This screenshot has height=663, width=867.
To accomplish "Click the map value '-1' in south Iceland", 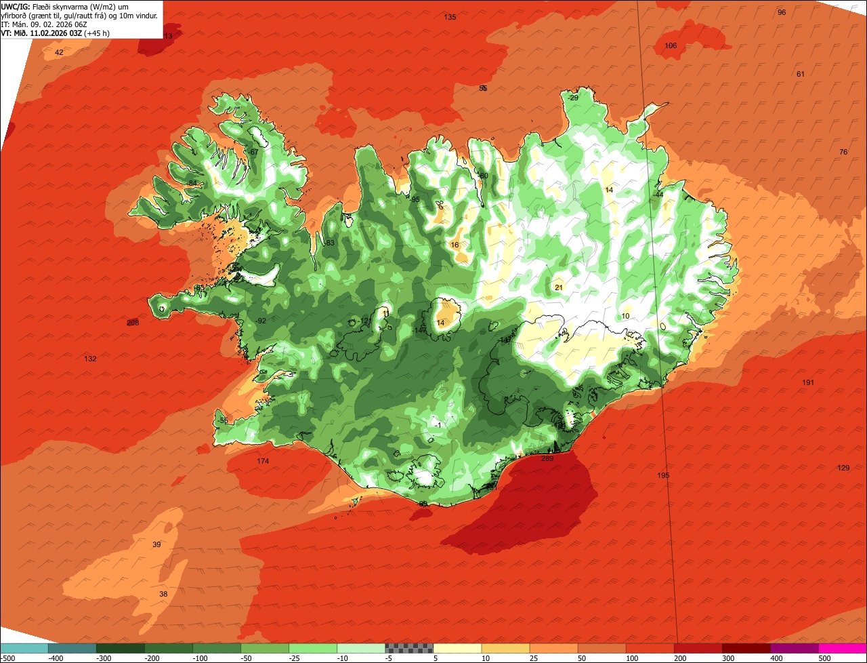I will coord(439,425).
